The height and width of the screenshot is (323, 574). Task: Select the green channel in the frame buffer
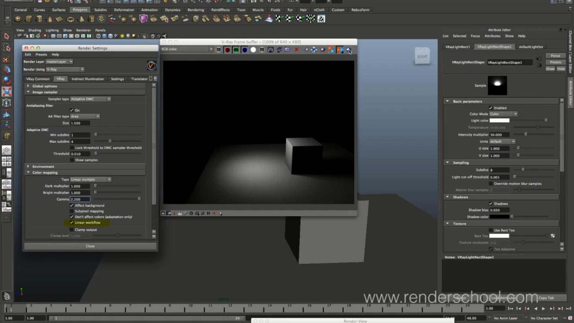point(236,50)
